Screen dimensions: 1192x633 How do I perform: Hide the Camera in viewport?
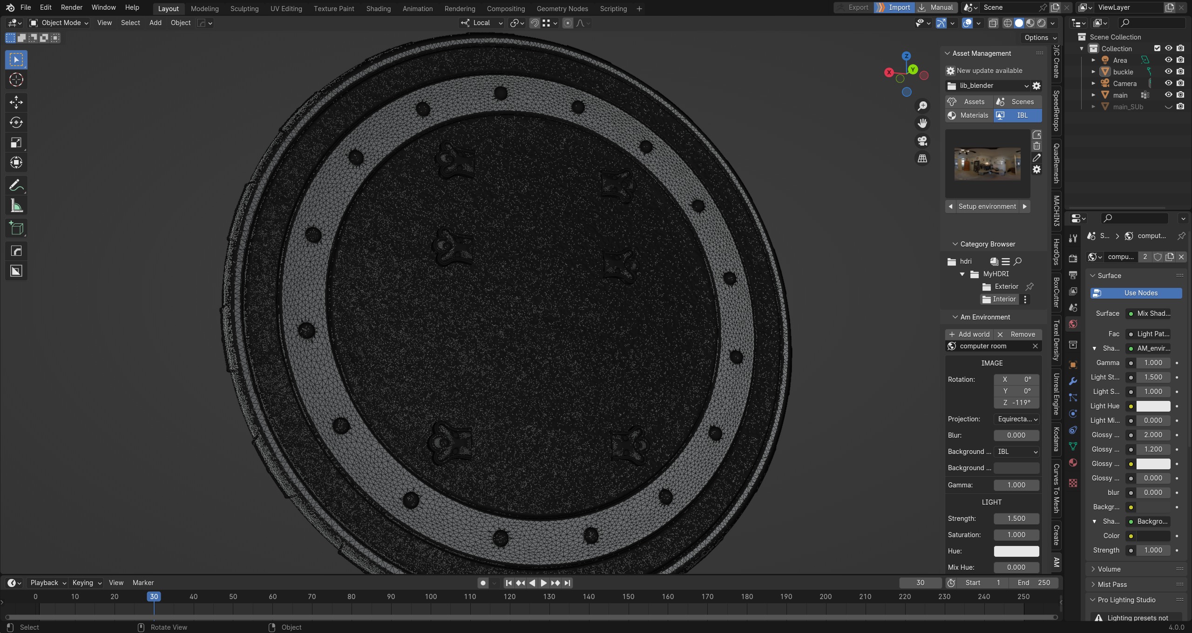click(x=1168, y=83)
